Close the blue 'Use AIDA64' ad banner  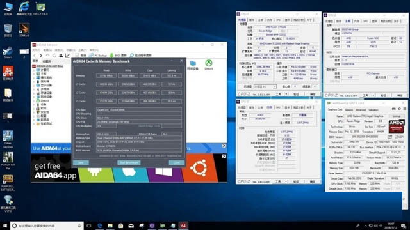pyautogui.click(x=224, y=146)
